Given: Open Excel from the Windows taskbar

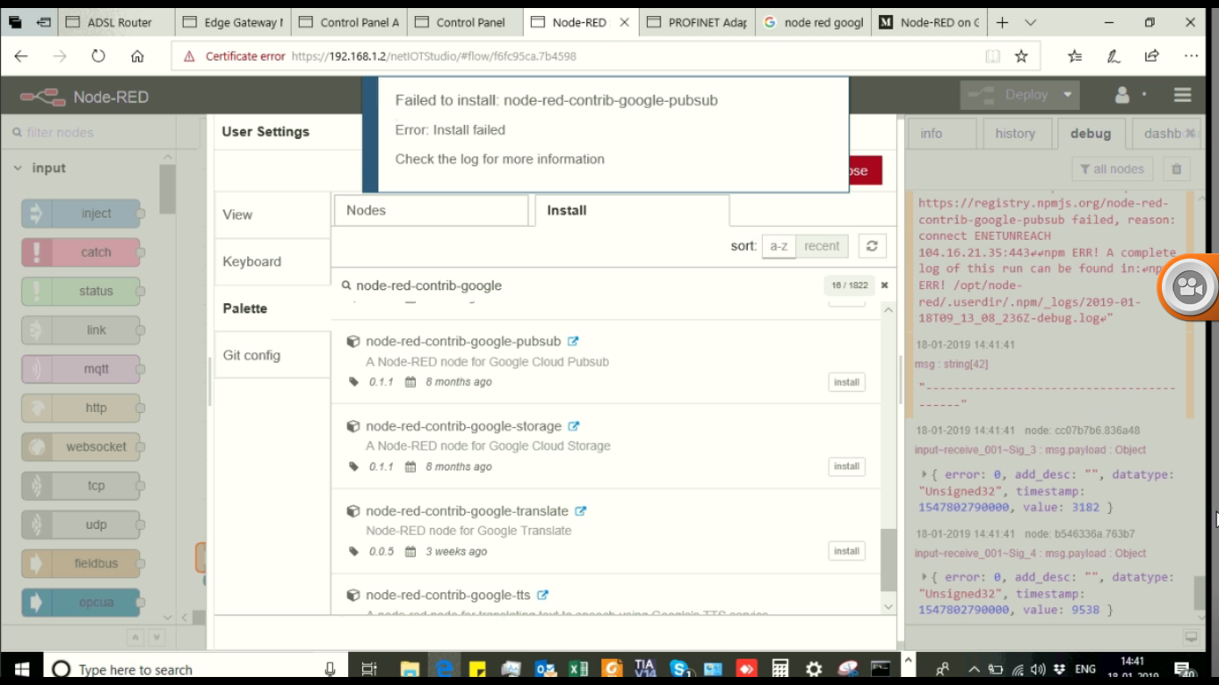Looking at the screenshot, I should coord(577,669).
